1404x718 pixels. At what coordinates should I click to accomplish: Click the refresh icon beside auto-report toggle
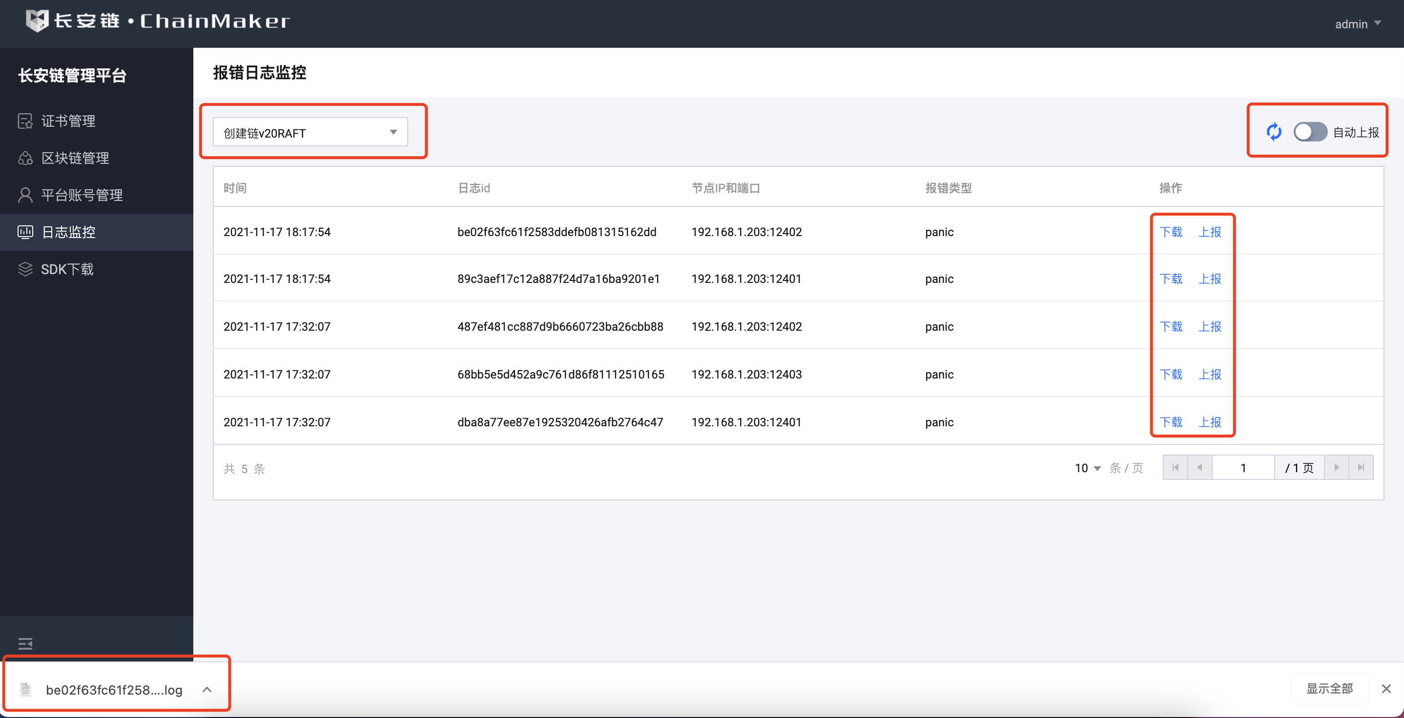coord(1273,132)
